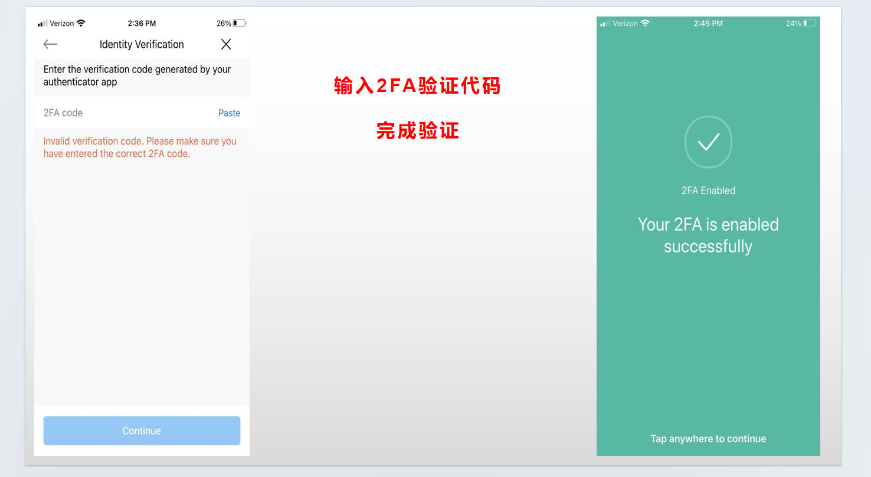
Task: Click the 2FA Enabled label
Action: tap(708, 190)
